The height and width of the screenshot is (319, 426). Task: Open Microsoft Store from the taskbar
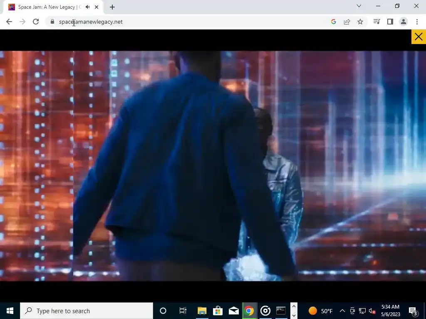click(x=218, y=311)
